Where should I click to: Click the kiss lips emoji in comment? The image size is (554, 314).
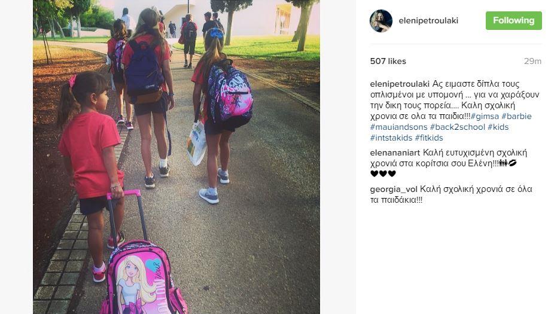tap(512, 163)
